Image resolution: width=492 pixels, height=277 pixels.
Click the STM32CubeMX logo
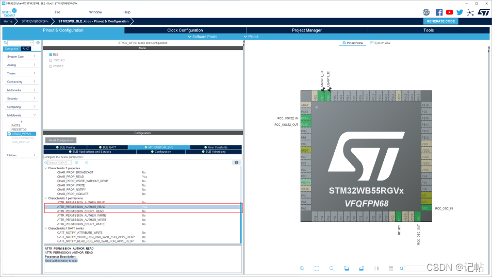(x=9, y=12)
